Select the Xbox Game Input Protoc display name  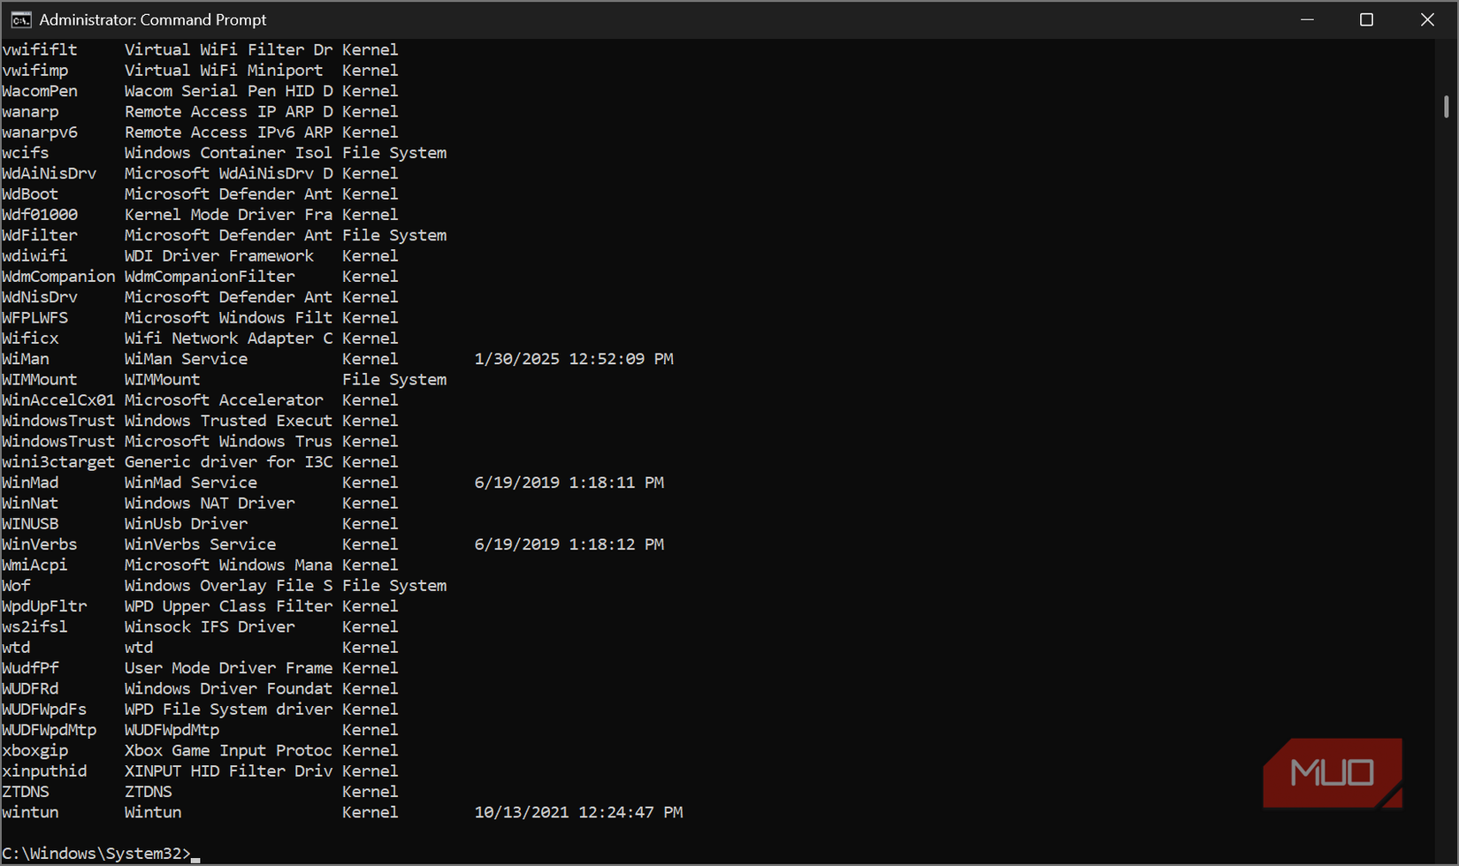[228, 751]
